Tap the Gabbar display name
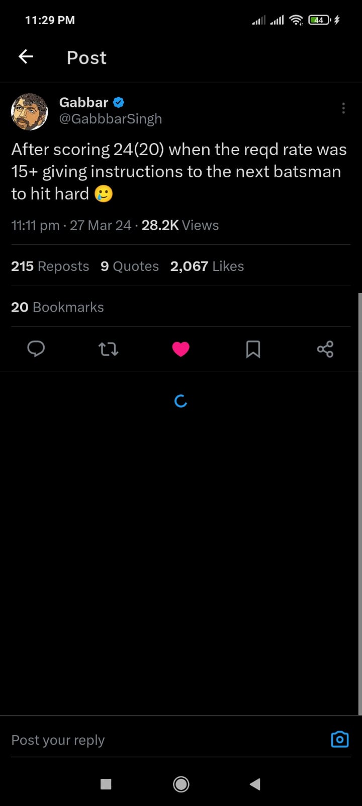 click(x=83, y=102)
